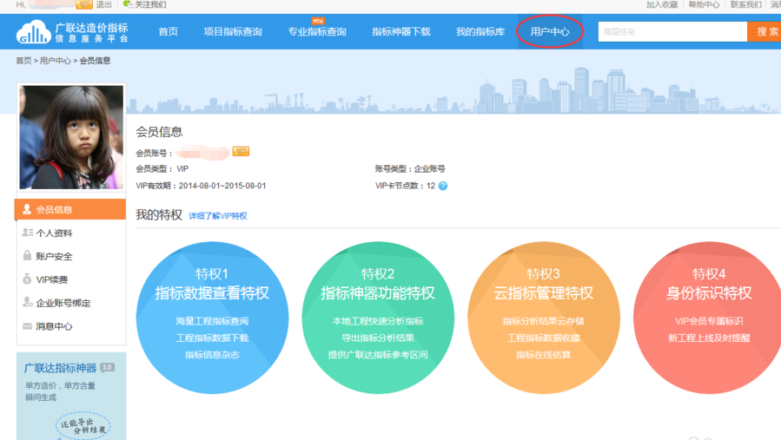This screenshot has width=781, height=440.
Task: Open 首页 in the main navigation
Action: tap(169, 32)
